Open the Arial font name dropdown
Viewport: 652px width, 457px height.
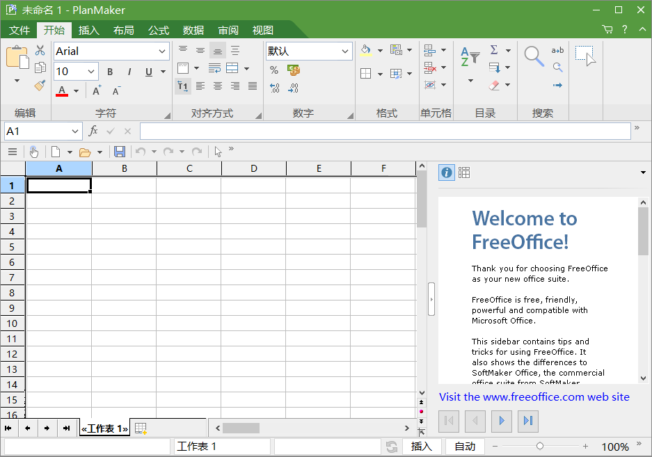point(162,51)
